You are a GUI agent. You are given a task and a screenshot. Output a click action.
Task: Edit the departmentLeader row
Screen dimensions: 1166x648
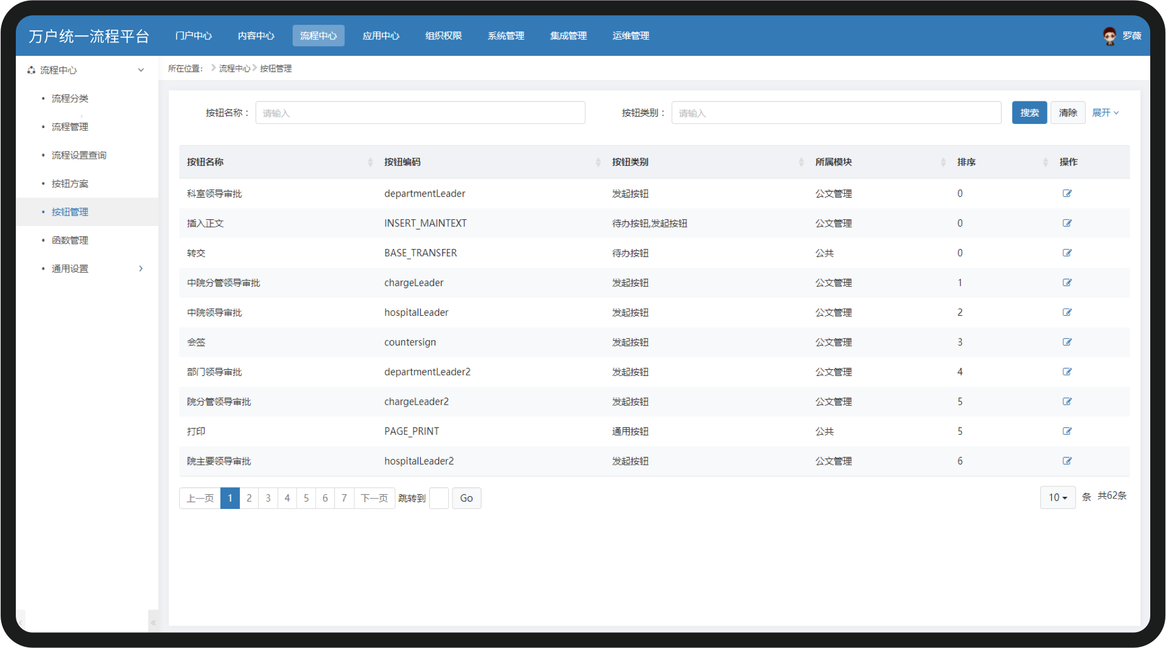pyautogui.click(x=1067, y=194)
